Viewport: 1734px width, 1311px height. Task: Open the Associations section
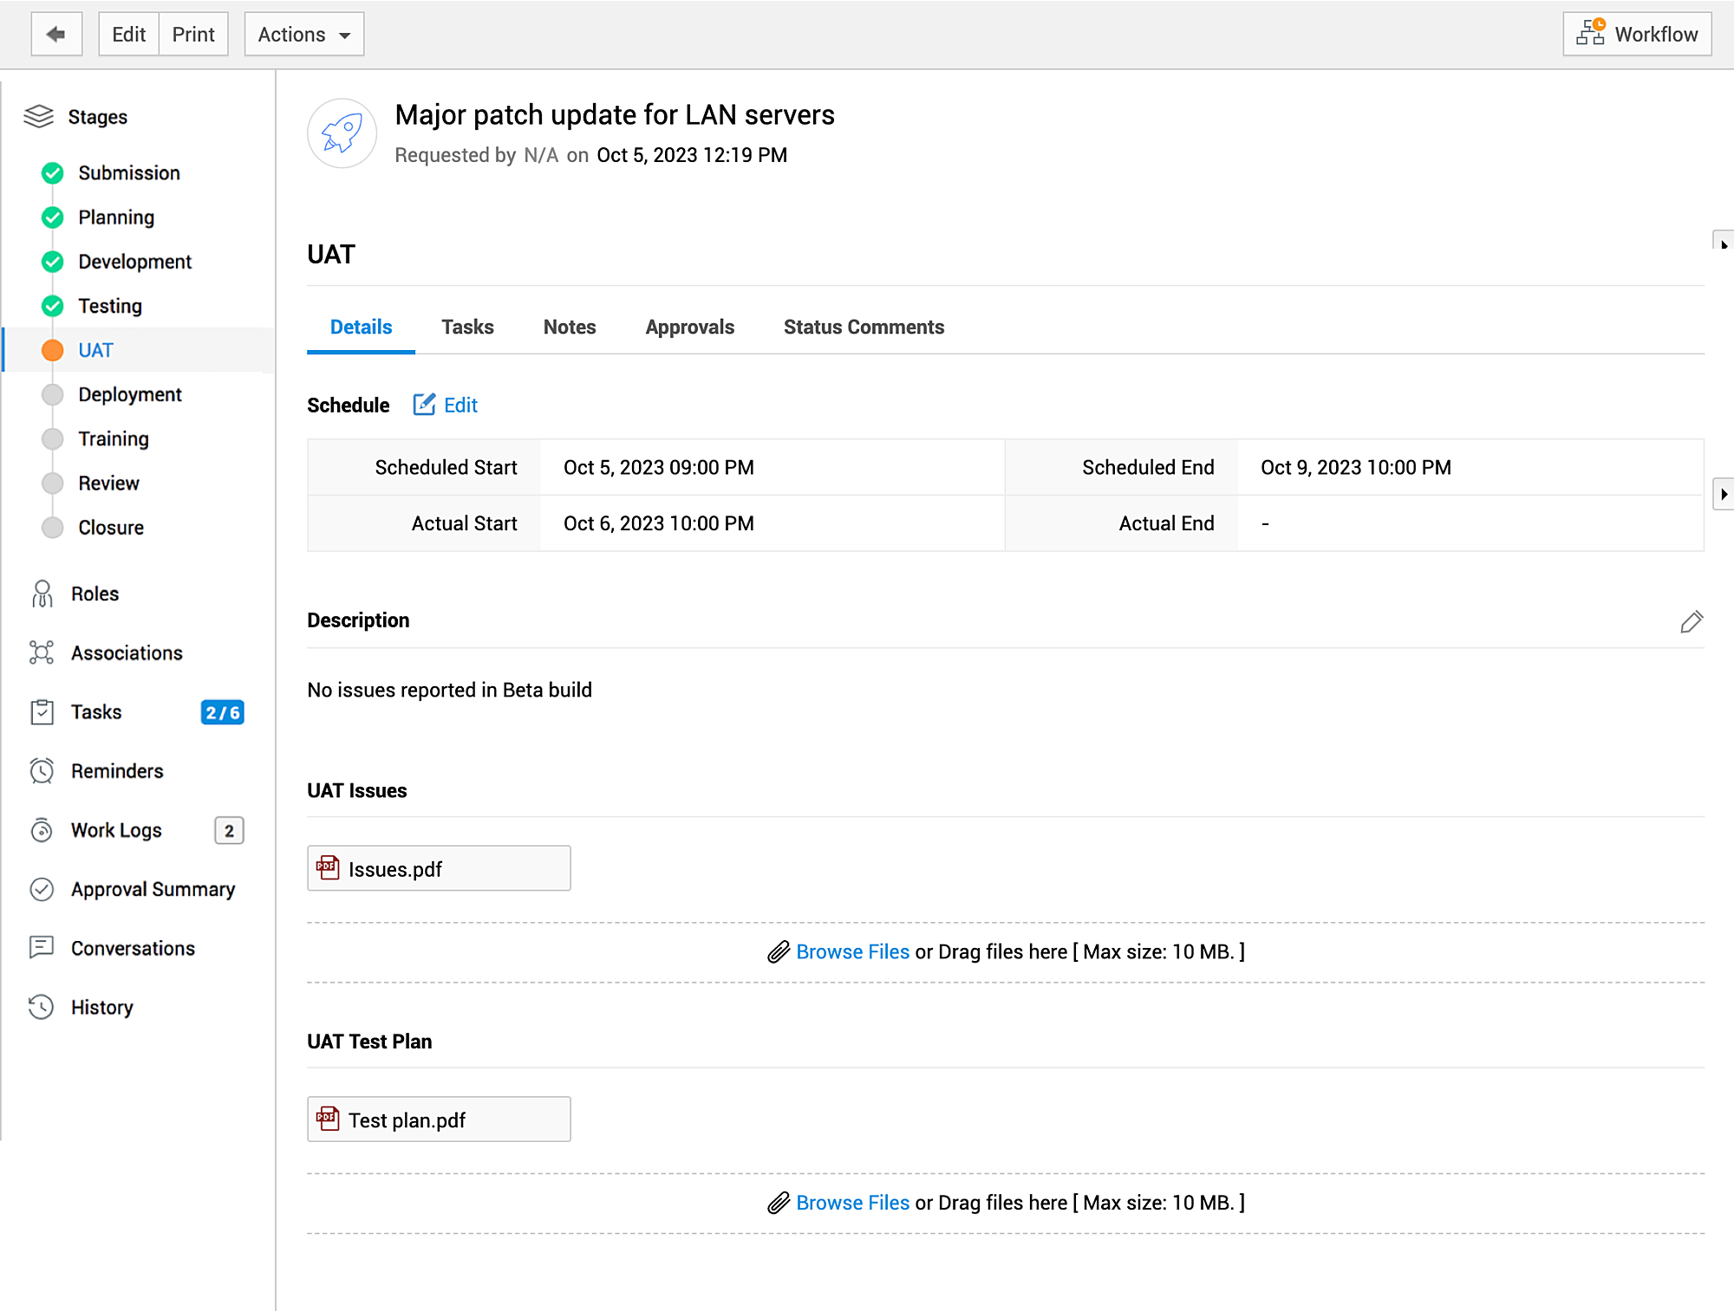point(127,652)
